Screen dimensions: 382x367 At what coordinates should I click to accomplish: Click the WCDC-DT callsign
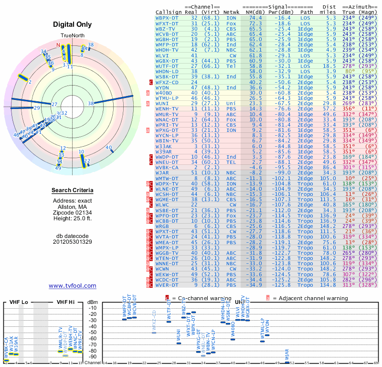click(x=167, y=280)
